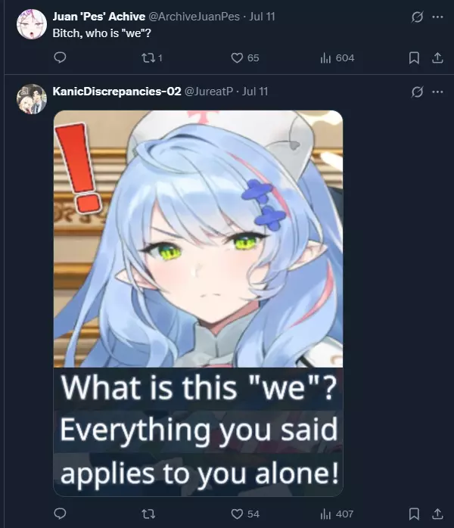Screen dimensions: 454x528
Task: Expand more menu on KanicDiscrepancies-02 tweet
Action: [x=437, y=92]
